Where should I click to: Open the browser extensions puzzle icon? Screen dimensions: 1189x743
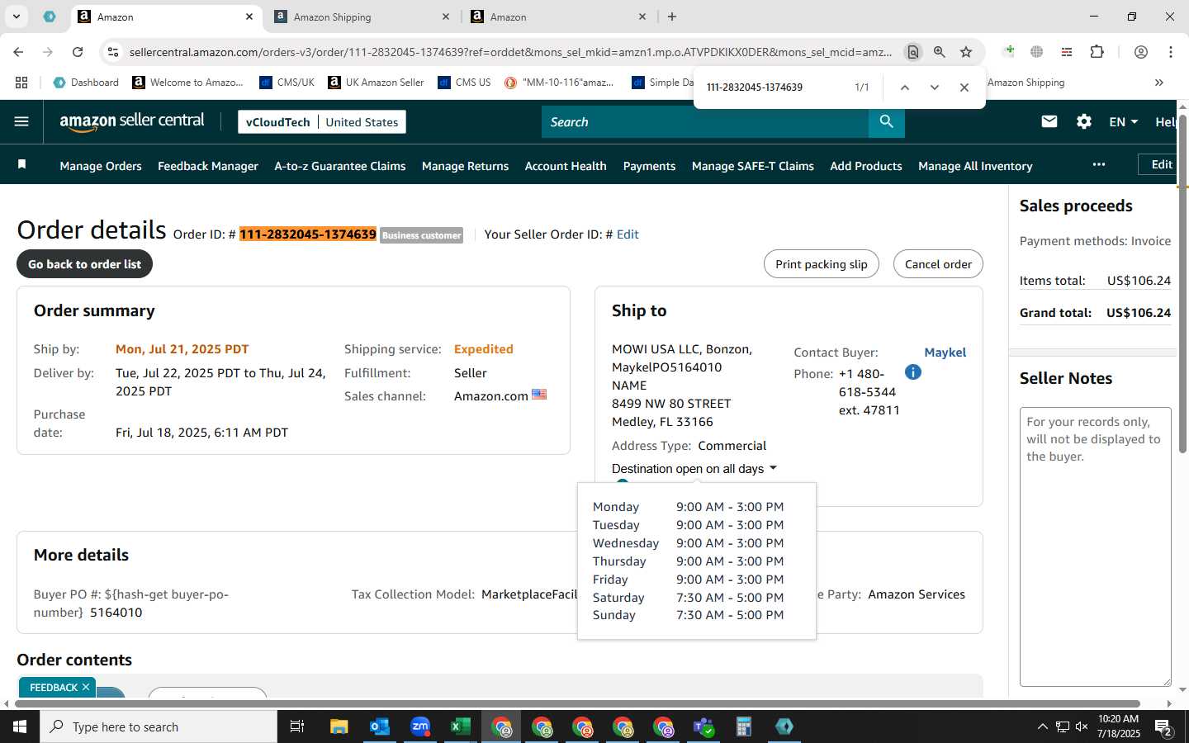[x=1097, y=52]
